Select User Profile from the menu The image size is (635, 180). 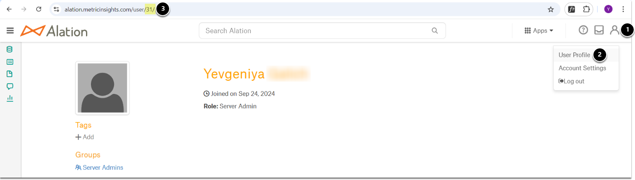pyautogui.click(x=574, y=55)
